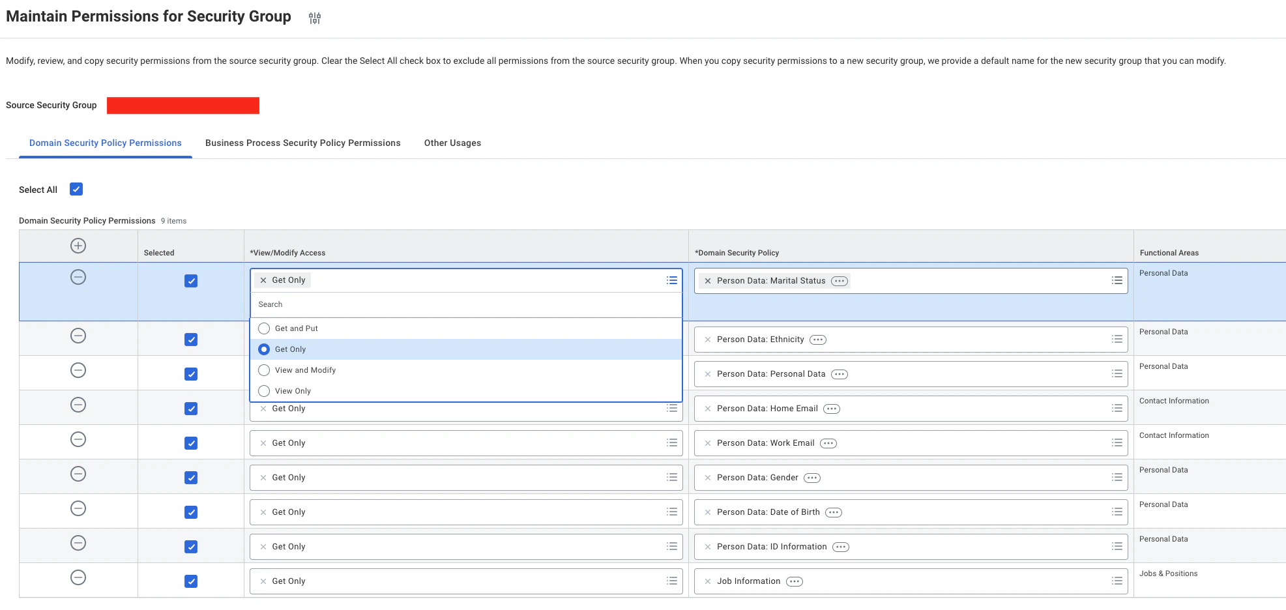Clear the Person Data: Ethnicity chip
1286x610 pixels.
(x=708, y=340)
